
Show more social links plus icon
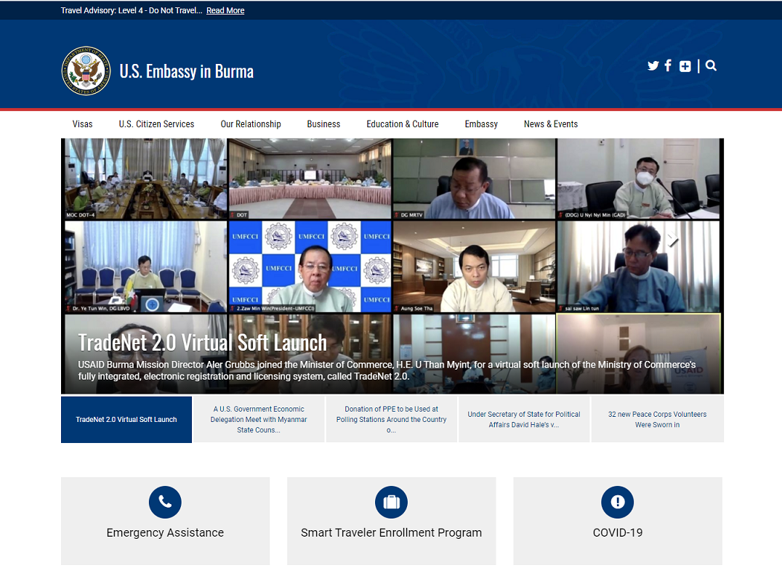[x=685, y=66]
